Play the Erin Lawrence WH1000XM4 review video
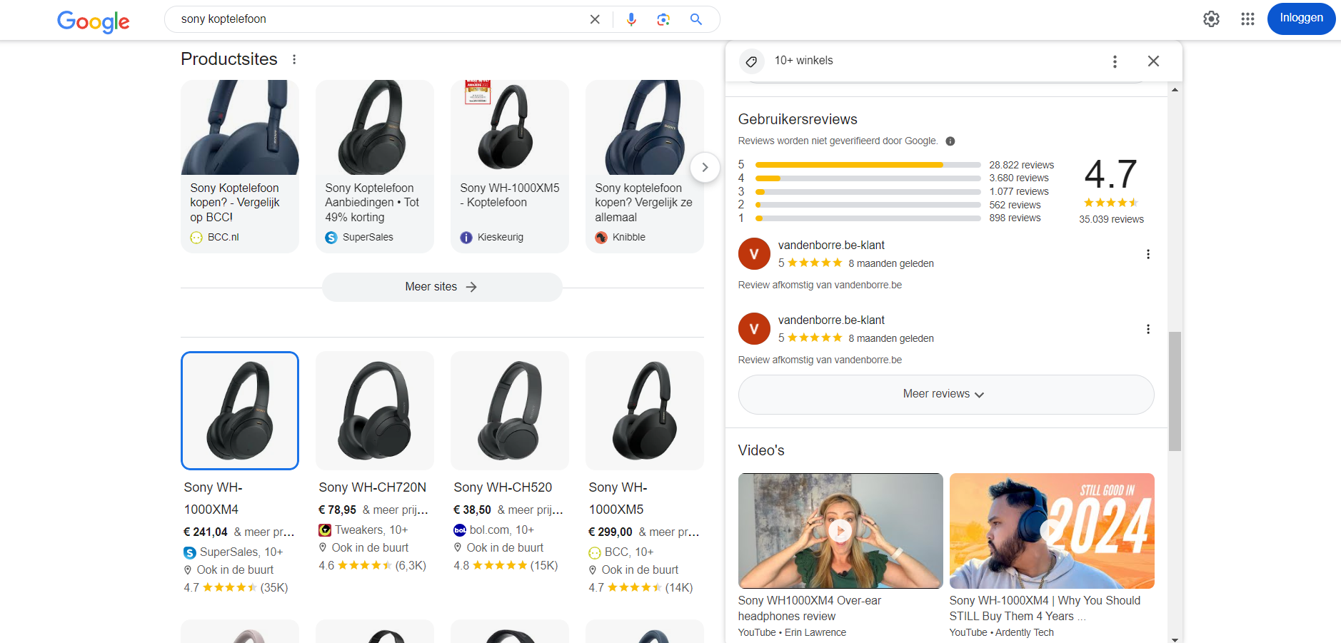This screenshot has height=643, width=1341. (840, 531)
